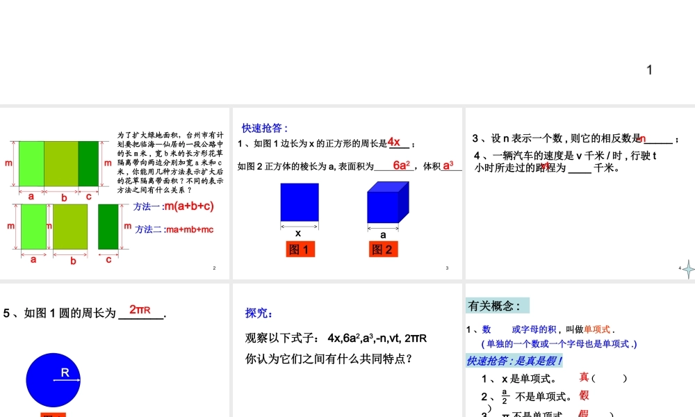Screen dimensions: 695x417
Task: Select the blue cube diagram labeled 图2
Action: point(386,203)
